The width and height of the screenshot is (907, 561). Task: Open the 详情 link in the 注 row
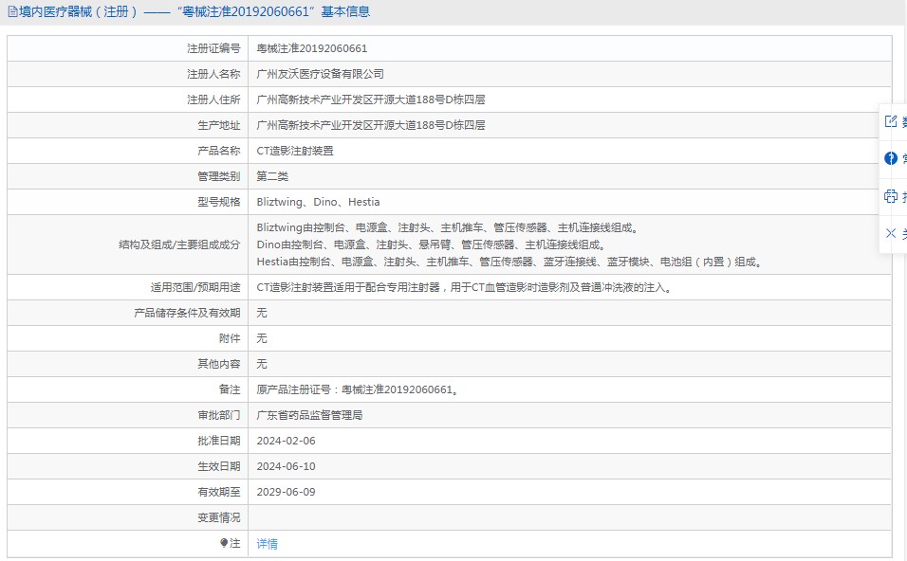268,544
